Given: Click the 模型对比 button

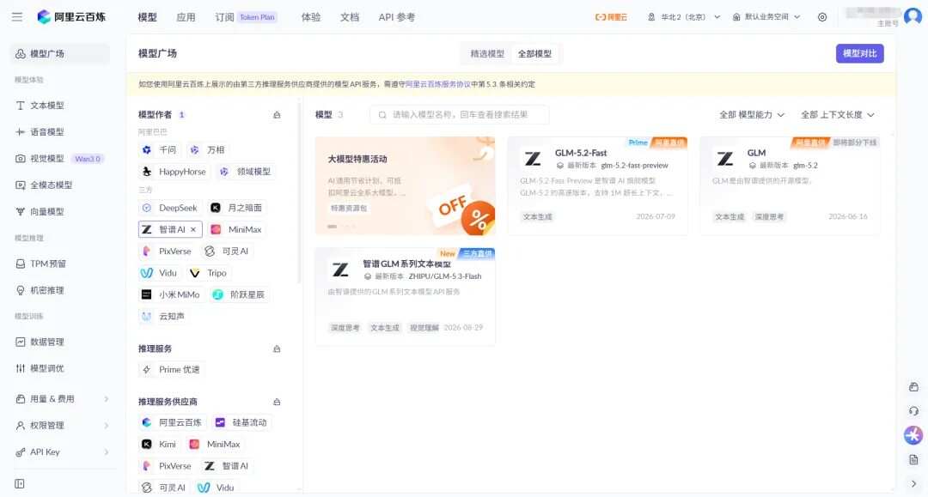Looking at the screenshot, I should (x=859, y=54).
